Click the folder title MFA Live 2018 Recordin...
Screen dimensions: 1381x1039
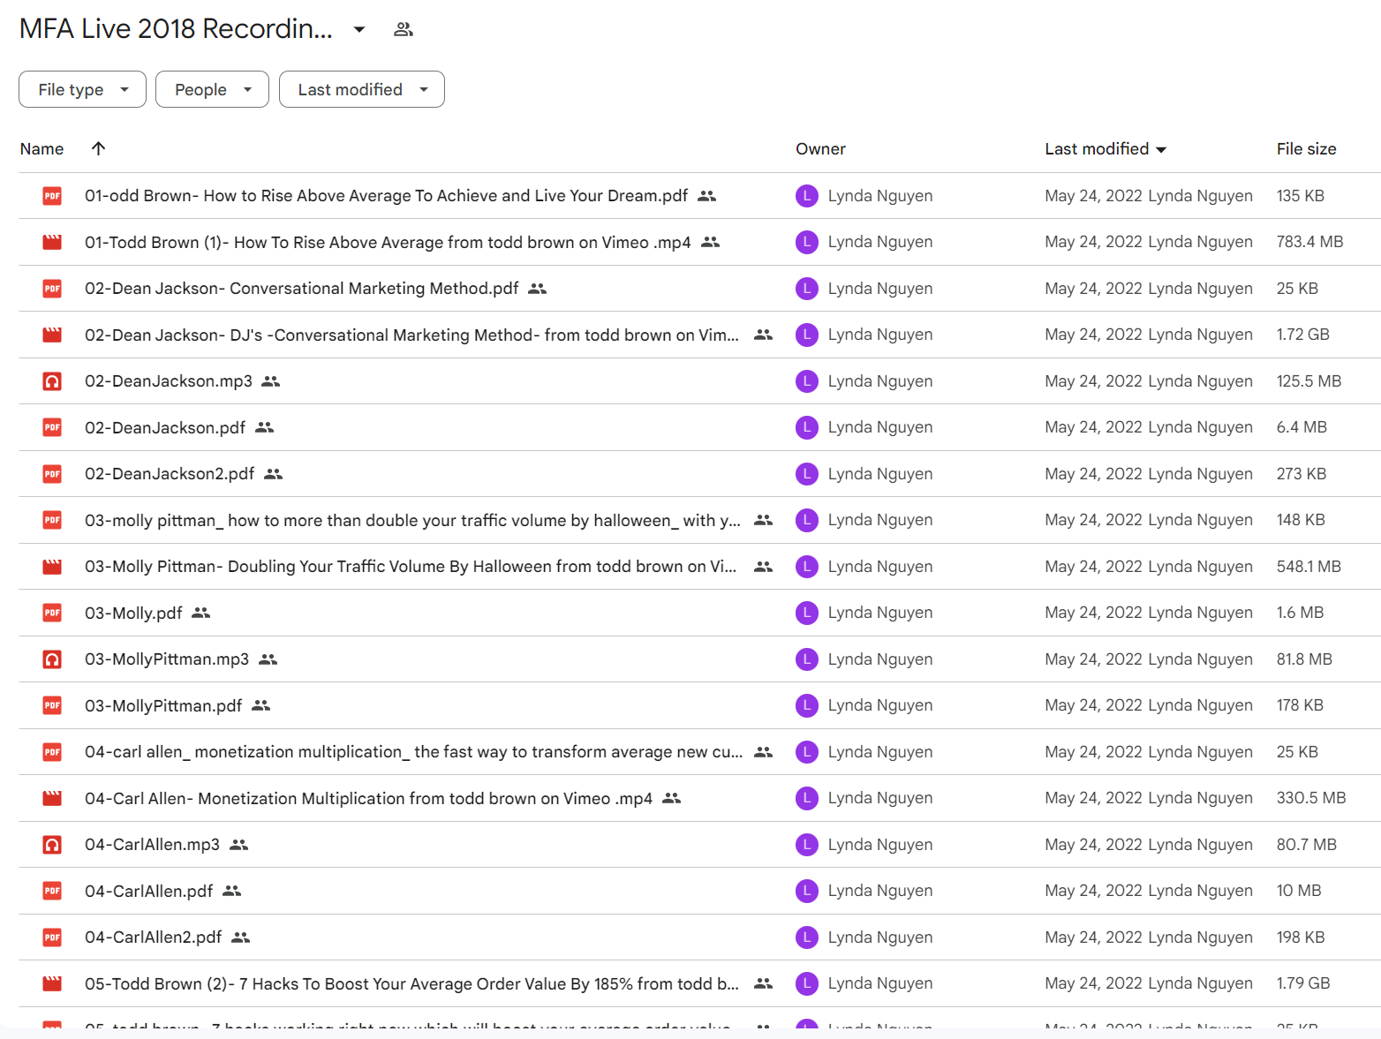click(176, 29)
